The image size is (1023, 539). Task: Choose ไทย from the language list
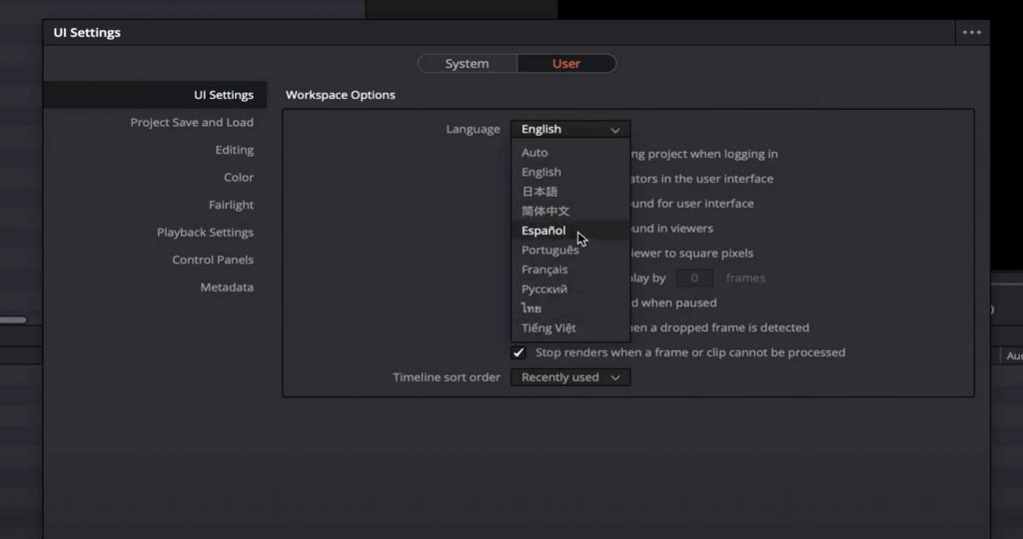570,308
